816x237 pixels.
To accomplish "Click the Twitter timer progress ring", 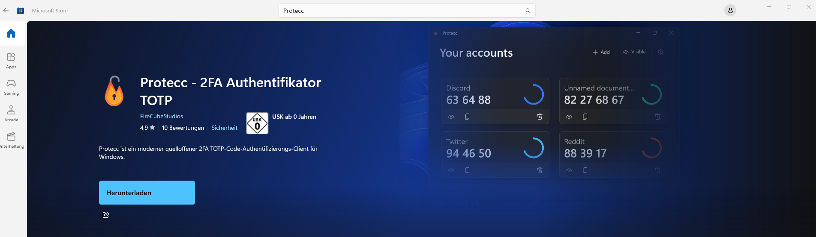I will [534, 148].
